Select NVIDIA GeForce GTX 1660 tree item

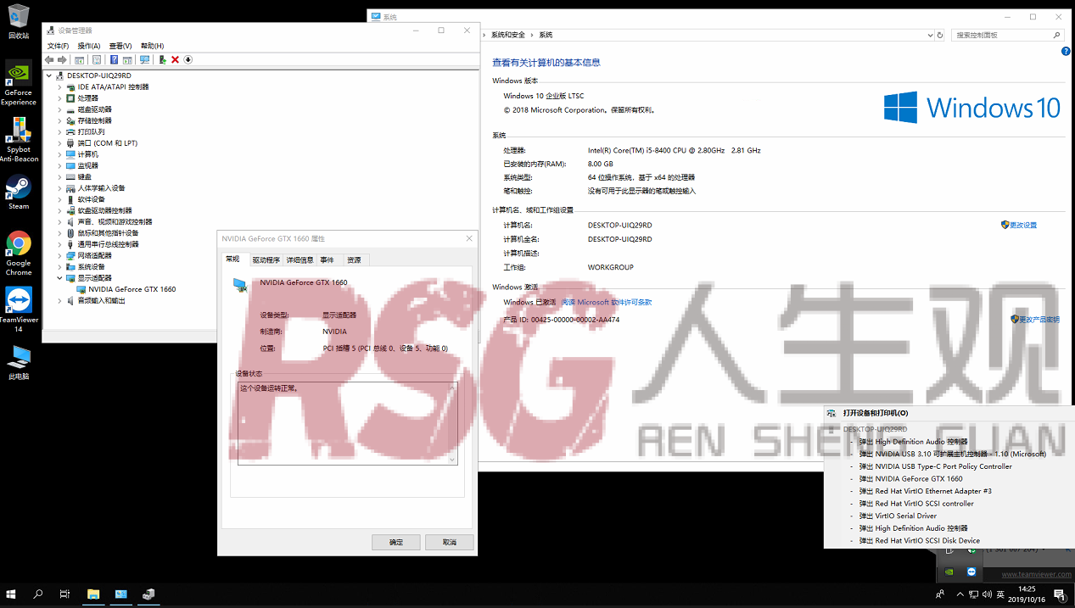point(132,289)
